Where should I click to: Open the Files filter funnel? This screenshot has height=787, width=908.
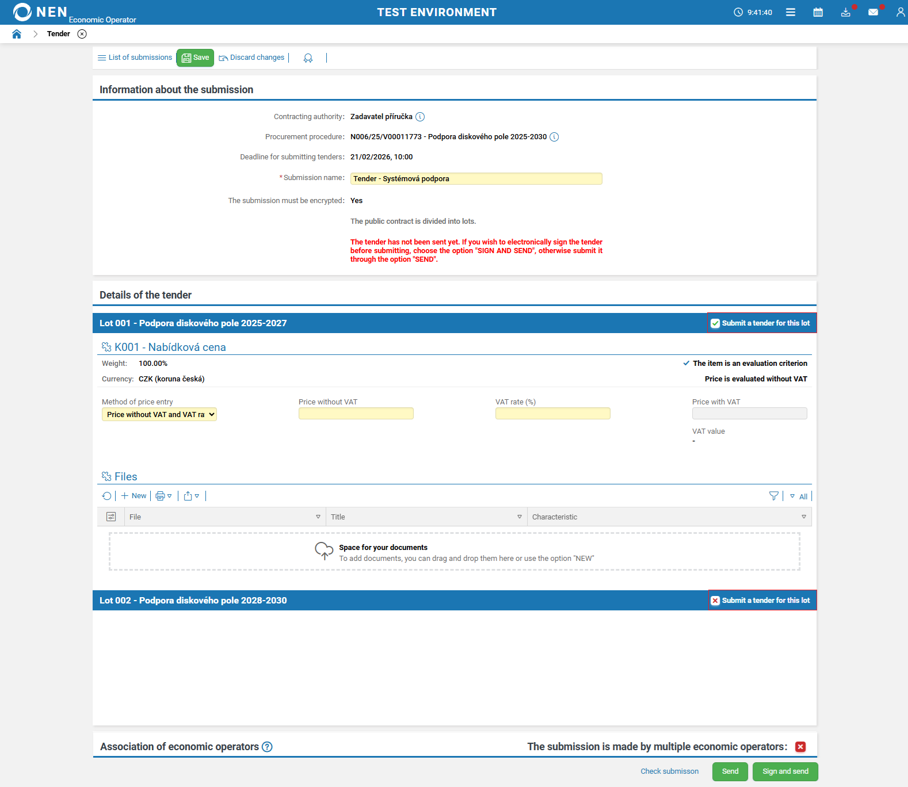pos(774,496)
